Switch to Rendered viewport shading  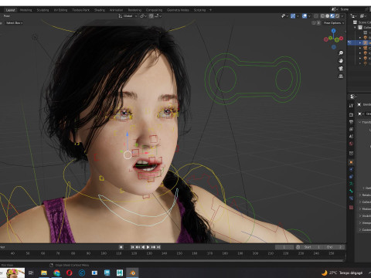click(x=337, y=16)
